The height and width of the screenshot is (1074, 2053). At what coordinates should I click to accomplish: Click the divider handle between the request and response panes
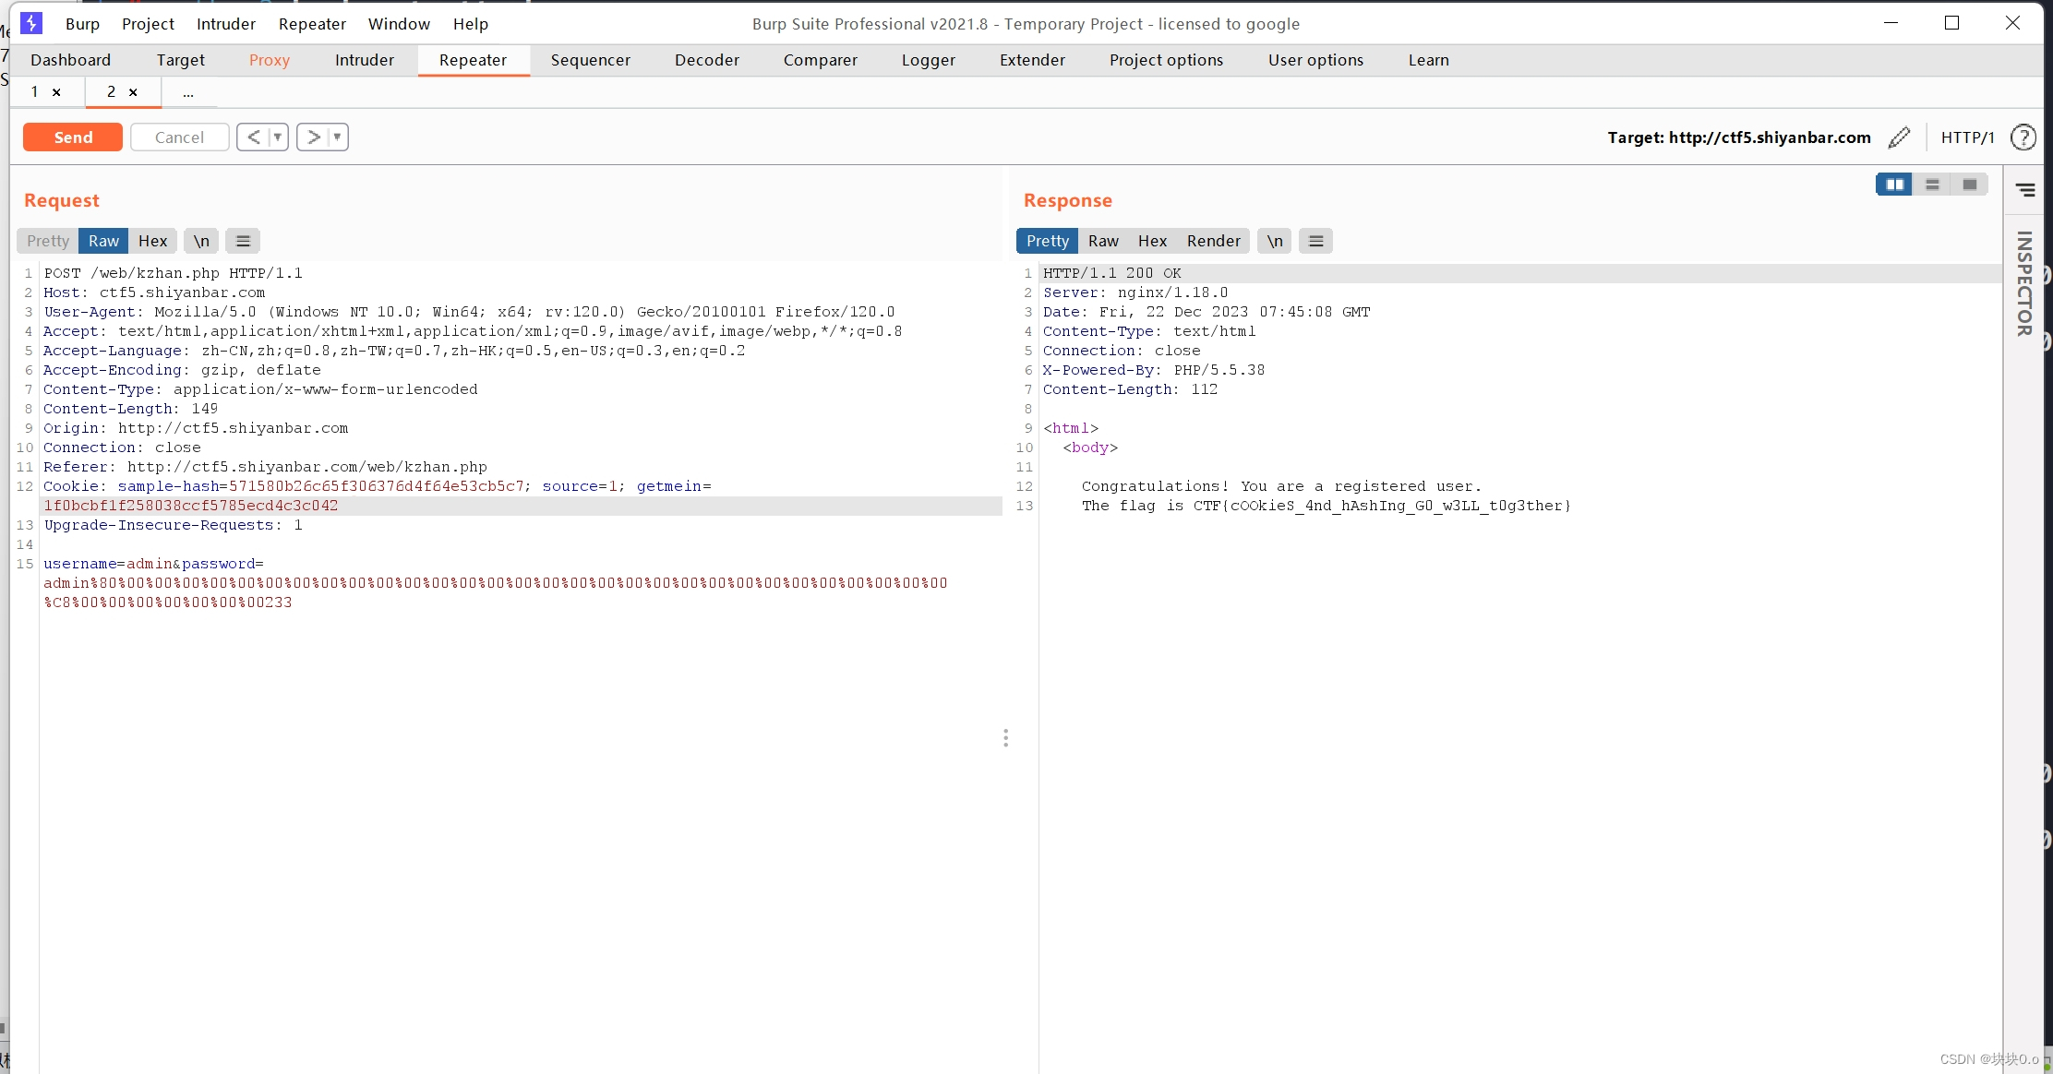click(1005, 737)
